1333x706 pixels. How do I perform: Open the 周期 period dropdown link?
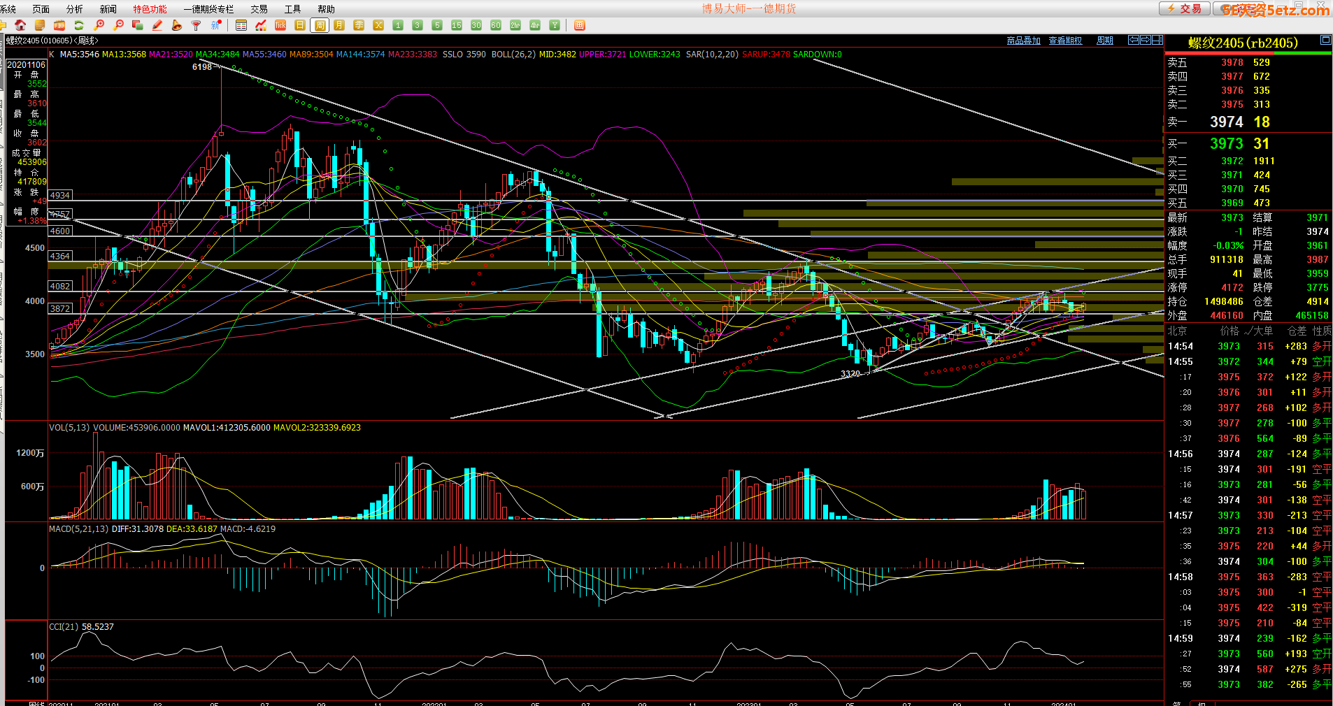pyautogui.click(x=1105, y=41)
